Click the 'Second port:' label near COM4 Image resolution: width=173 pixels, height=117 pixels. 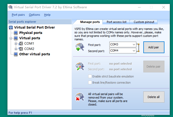[x=96, y=51]
